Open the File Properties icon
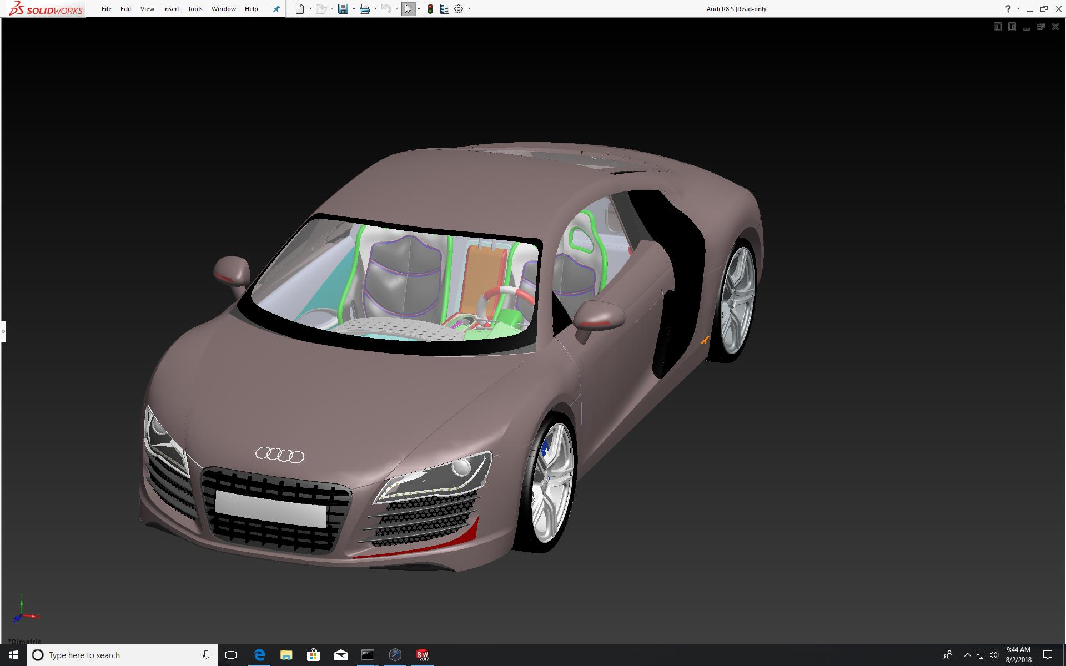Viewport: 1066px width, 666px height. point(444,9)
